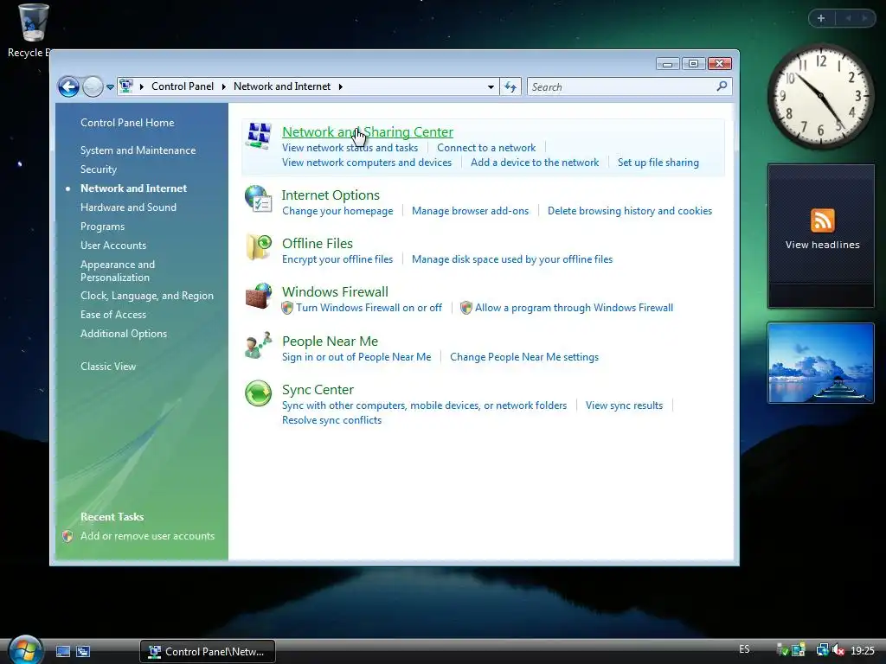Image resolution: width=886 pixels, height=664 pixels.
Task: Select Clock, Language, and Region category
Action: click(147, 296)
